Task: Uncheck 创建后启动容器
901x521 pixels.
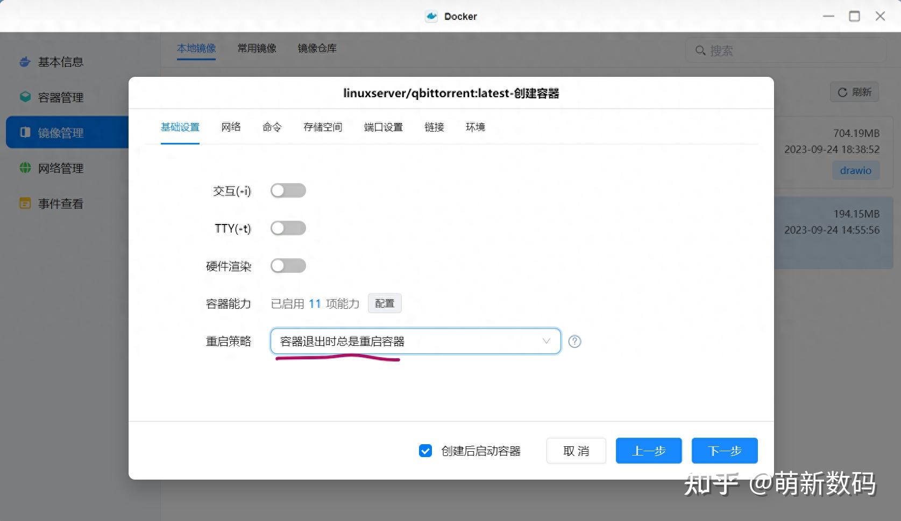Action: coord(425,451)
